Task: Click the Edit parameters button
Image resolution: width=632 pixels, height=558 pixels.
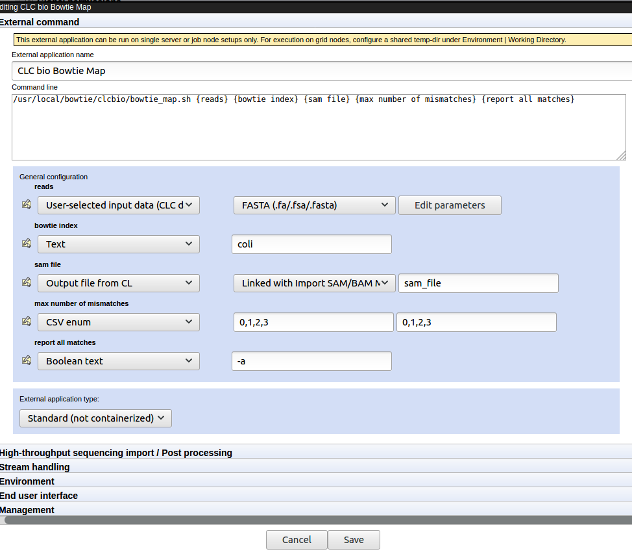Action: pyautogui.click(x=449, y=205)
